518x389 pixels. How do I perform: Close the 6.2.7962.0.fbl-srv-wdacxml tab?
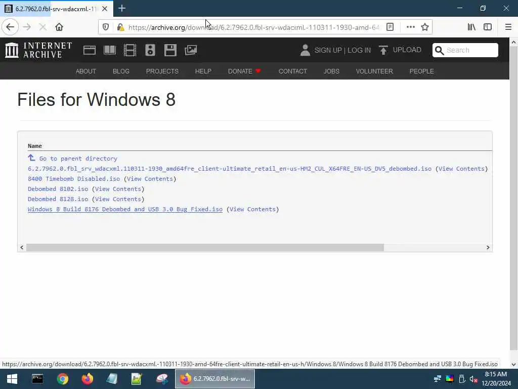[x=105, y=9]
